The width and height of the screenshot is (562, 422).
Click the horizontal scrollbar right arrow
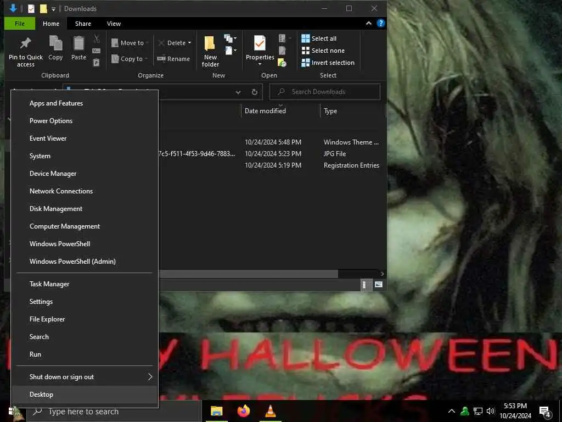tap(383, 274)
